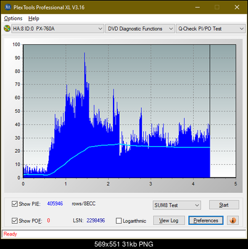Toggle the Show POF checkbox
The height and width of the screenshot is (249, 248).
[15, 221]
